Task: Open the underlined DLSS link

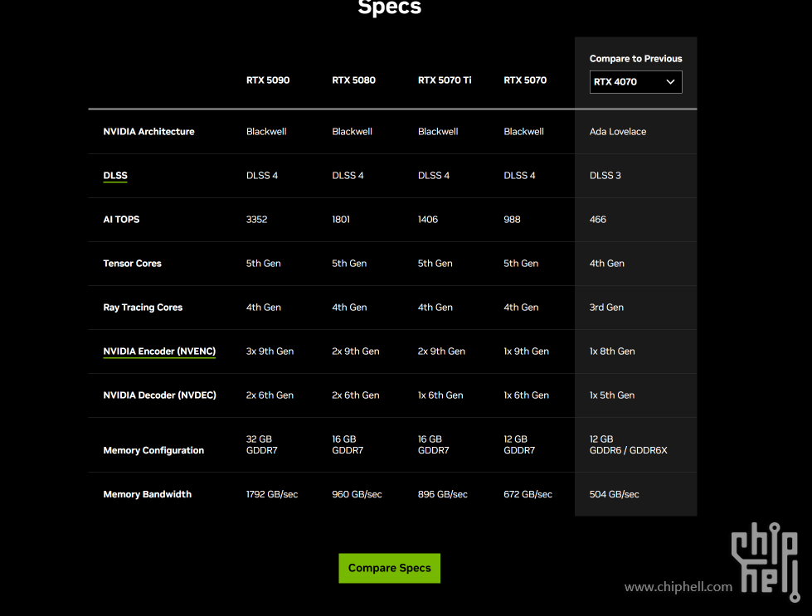Action: pyautogui.click(x=115, y=176)
